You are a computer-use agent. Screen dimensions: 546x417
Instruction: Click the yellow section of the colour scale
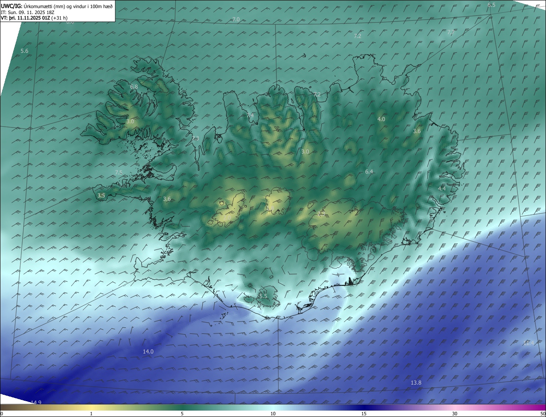[x=92, y=407]
